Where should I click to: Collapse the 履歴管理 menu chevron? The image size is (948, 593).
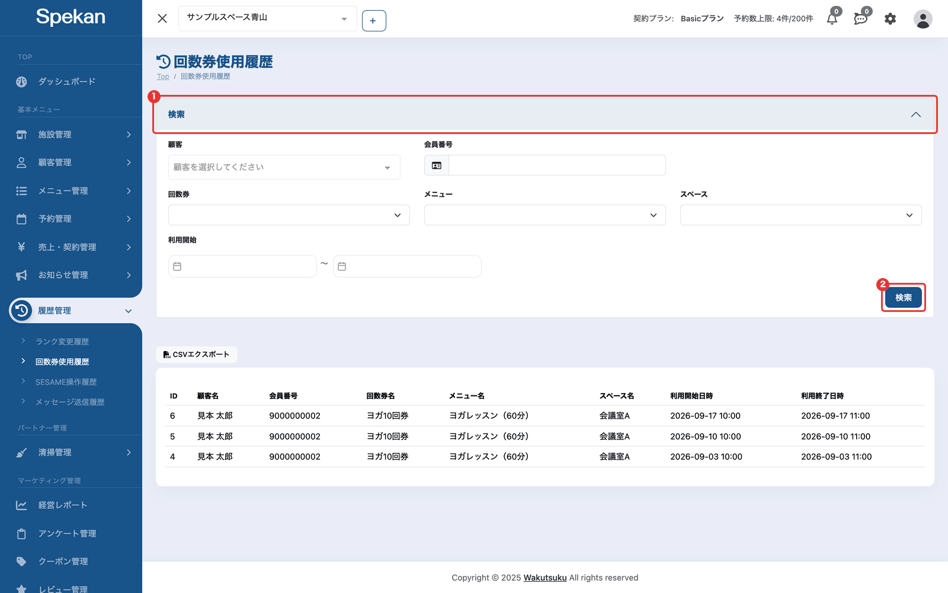129,311
